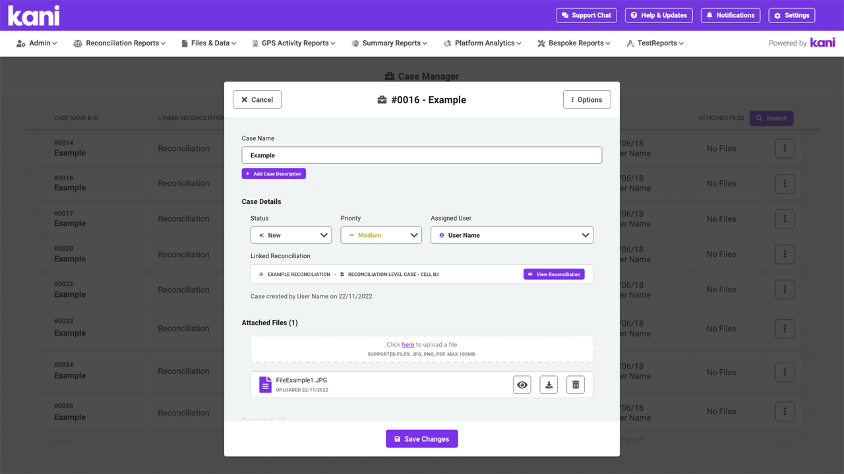Save changes to the case
Screen dimensions: 844x474
pos(421,438)
